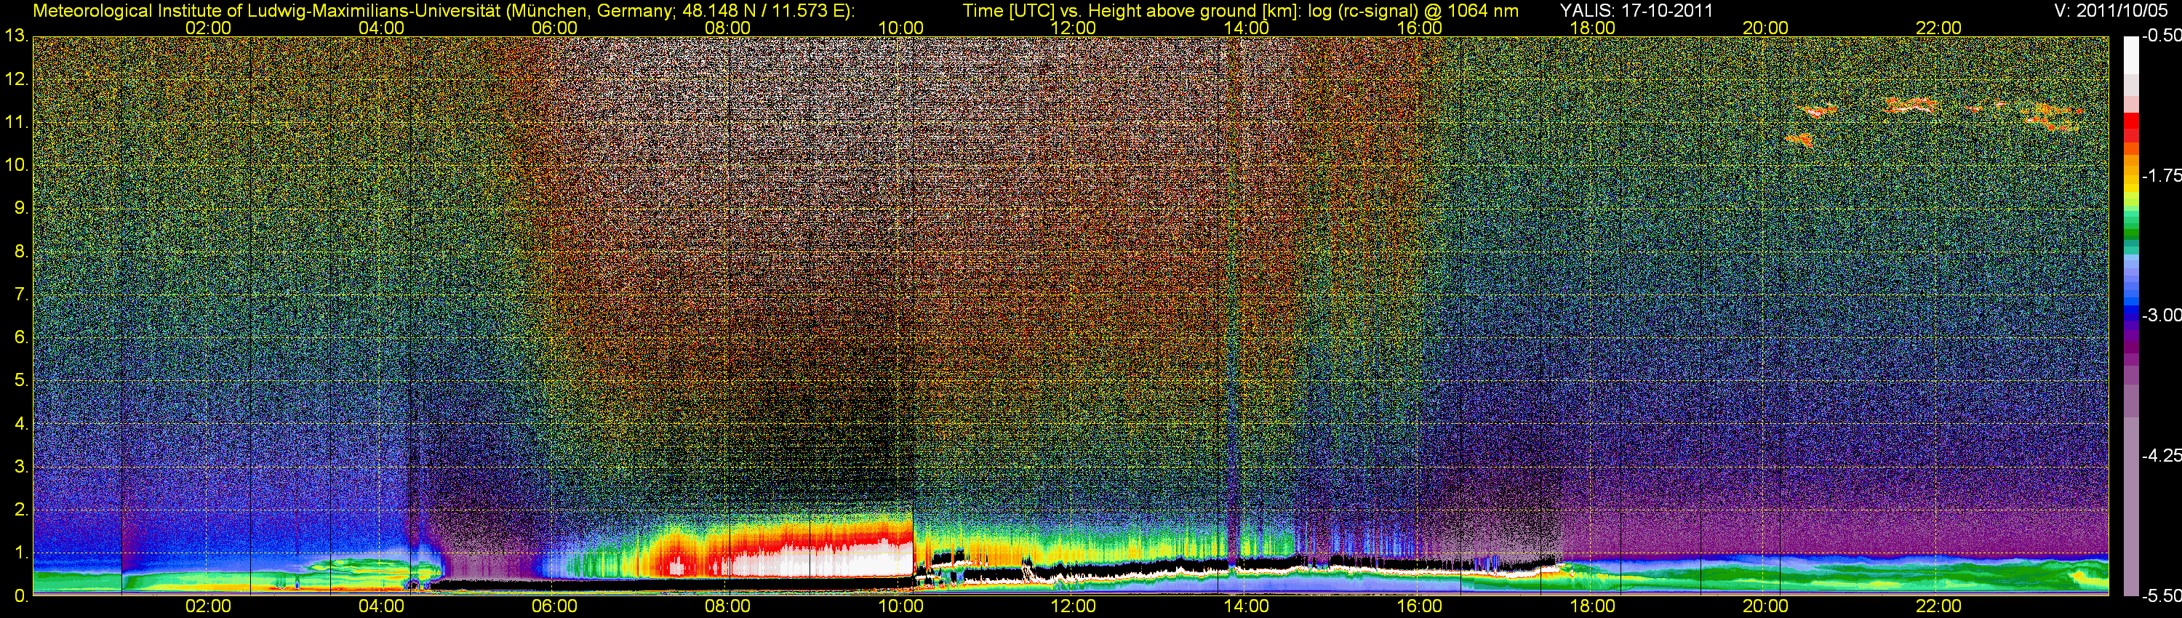
Task: Pick the 3 km height axis label
Action: pyautogui.click(x=21, y=467)
